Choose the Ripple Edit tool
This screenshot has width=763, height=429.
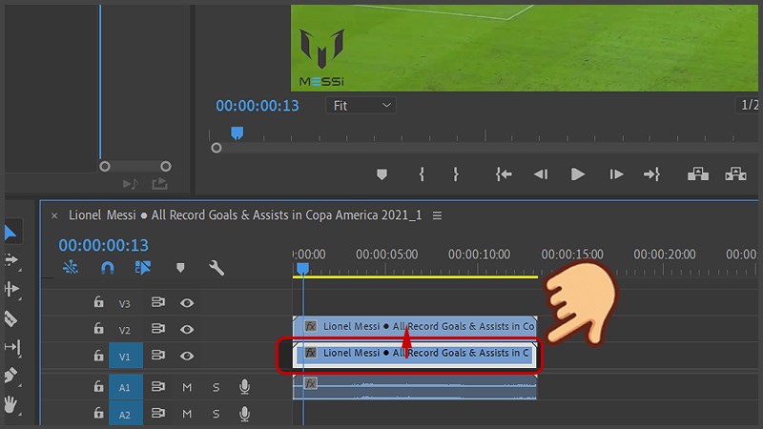coord(11,289)
